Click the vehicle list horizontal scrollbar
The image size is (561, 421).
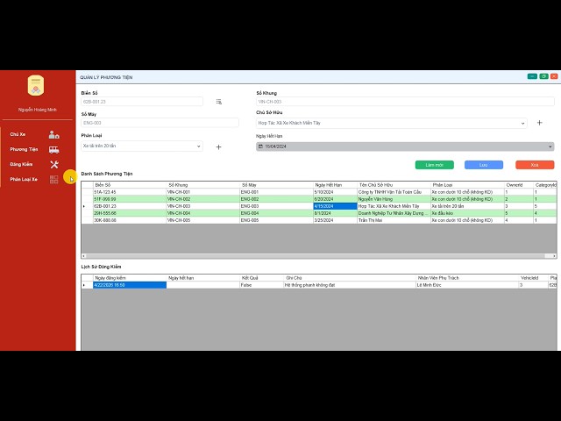pyautogui.click(x=315, y=256)
